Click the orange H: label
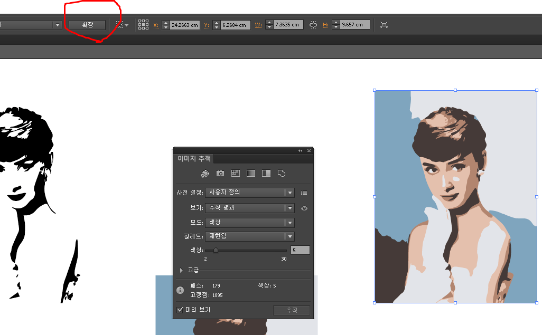 (325, 25)
